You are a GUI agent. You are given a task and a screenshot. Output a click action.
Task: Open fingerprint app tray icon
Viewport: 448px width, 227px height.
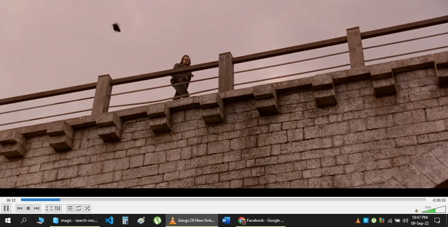click(366, 220)
